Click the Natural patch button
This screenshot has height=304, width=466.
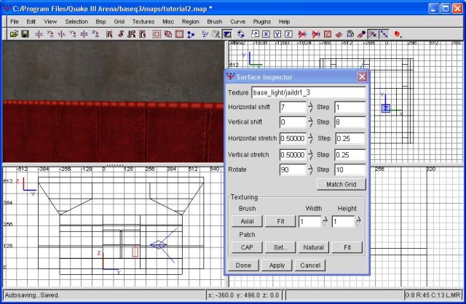point(314,247)
